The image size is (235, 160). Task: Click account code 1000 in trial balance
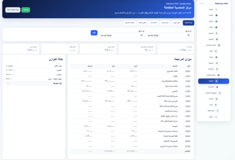pyautogui.click(x=188, y=72)
